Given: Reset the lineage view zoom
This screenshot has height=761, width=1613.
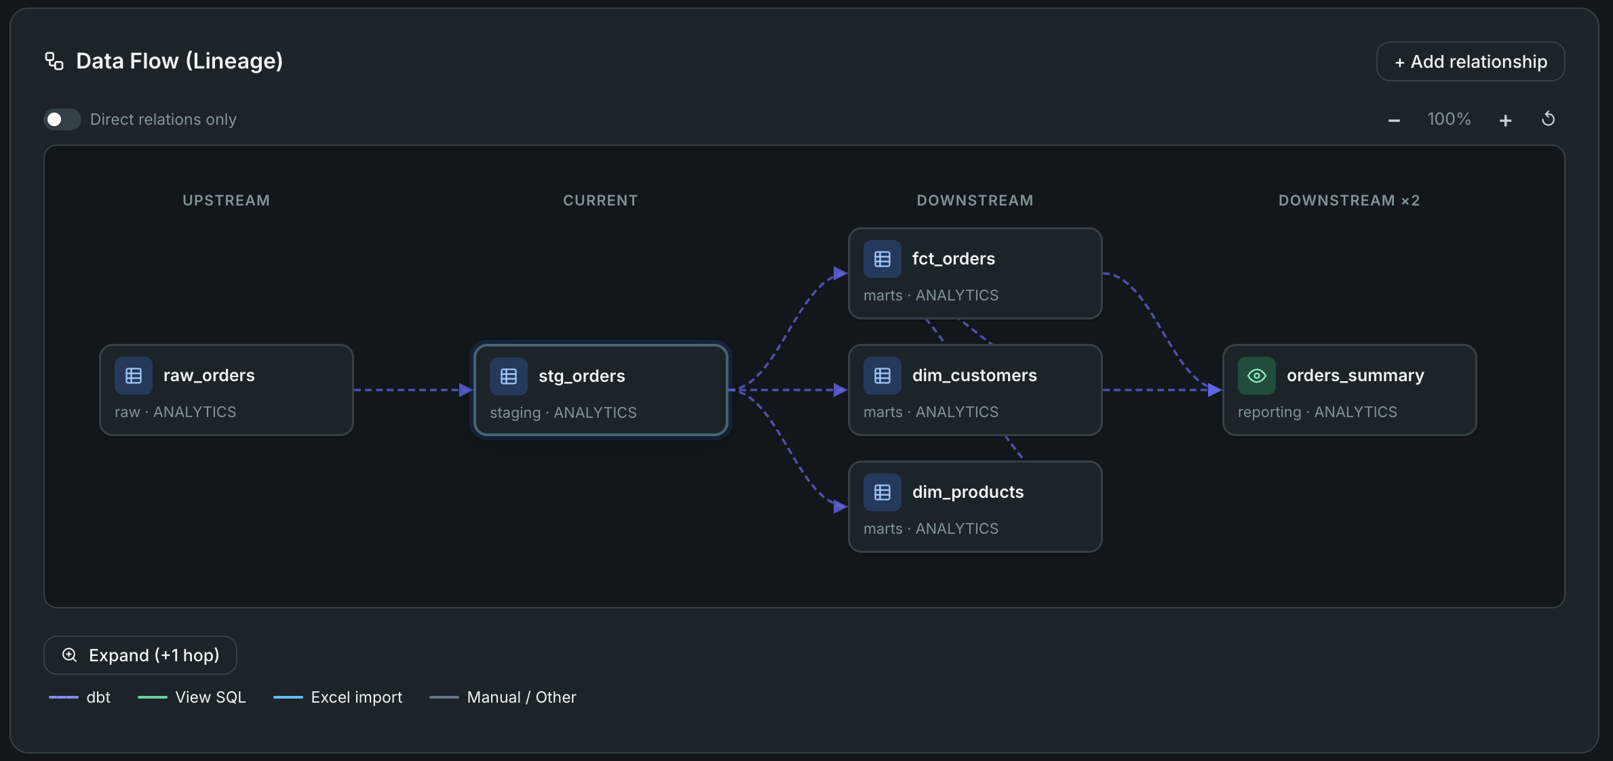Looking at the screenshot, I should (1548, 119).
